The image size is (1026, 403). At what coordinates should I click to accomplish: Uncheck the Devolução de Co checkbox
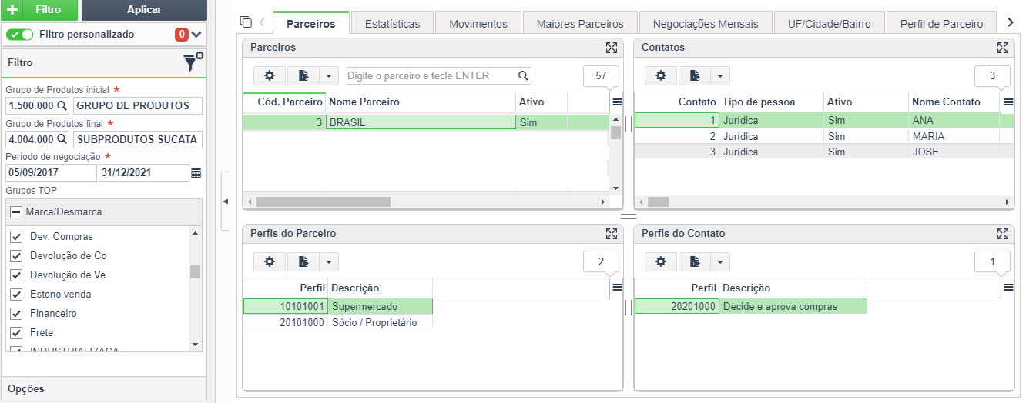pos(15,255)
